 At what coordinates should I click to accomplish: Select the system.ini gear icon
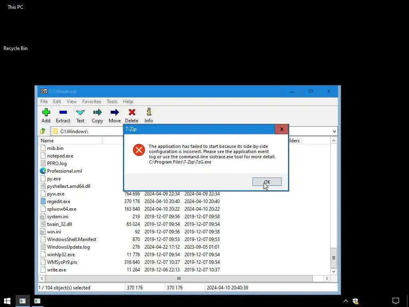[x=42, y=217]
